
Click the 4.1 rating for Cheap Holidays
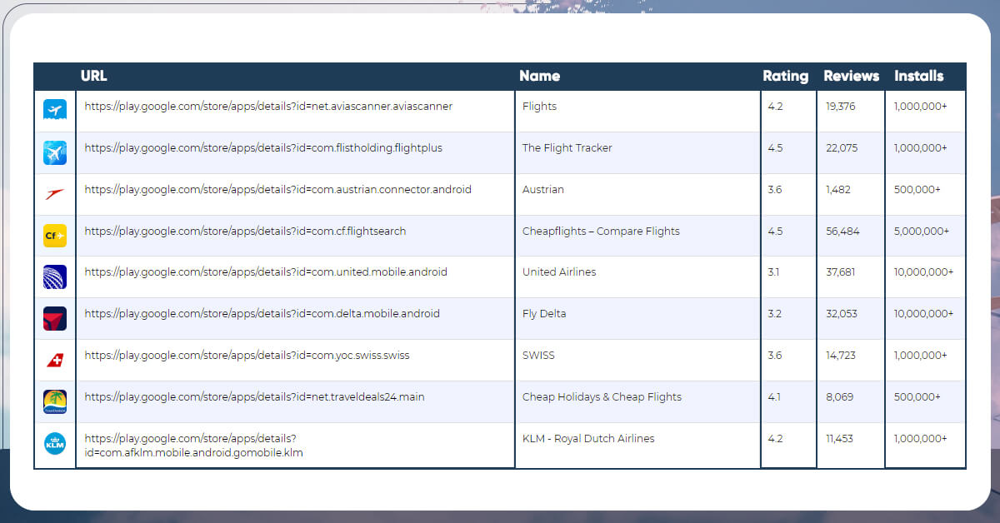pos(774,397)
